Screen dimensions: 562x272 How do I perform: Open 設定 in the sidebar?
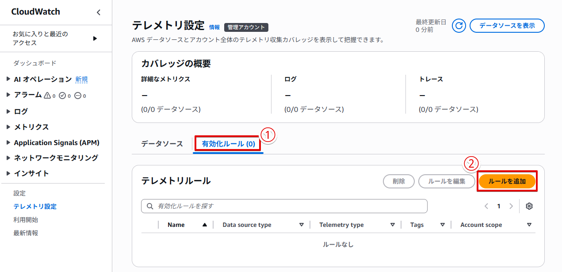(x=20, y=193)
